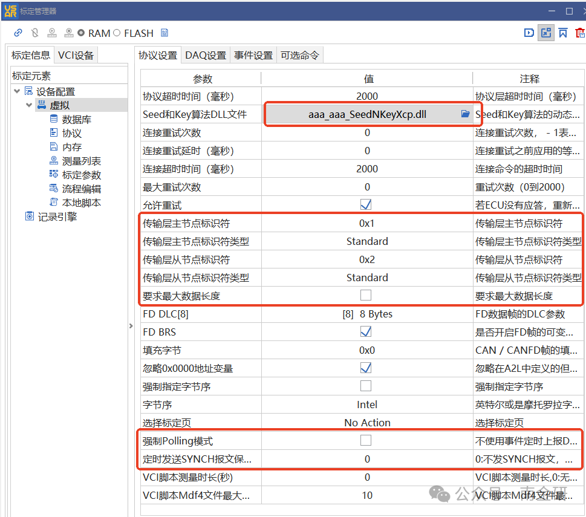The height and width of the screenshot is (517, 586).
Task: Start measurement with the play toolbar icon
Action: pyautogui.click(x=52, y=33)
